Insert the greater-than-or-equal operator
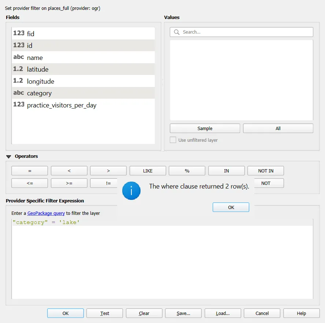Screen dimensions: 325x323 pos(69,183)
